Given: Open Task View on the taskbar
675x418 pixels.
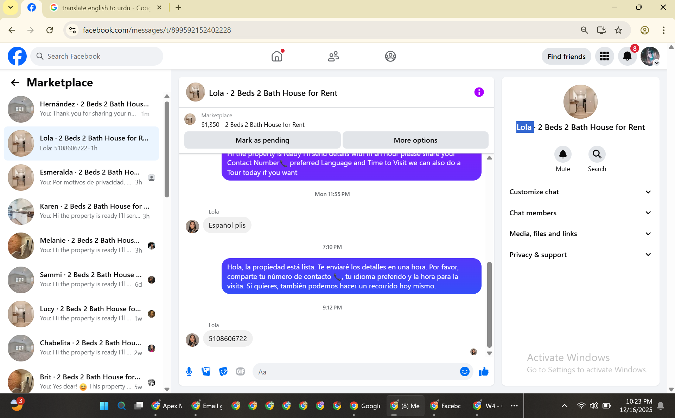Looking at the screenshot, I should click(x=139, y=406).
